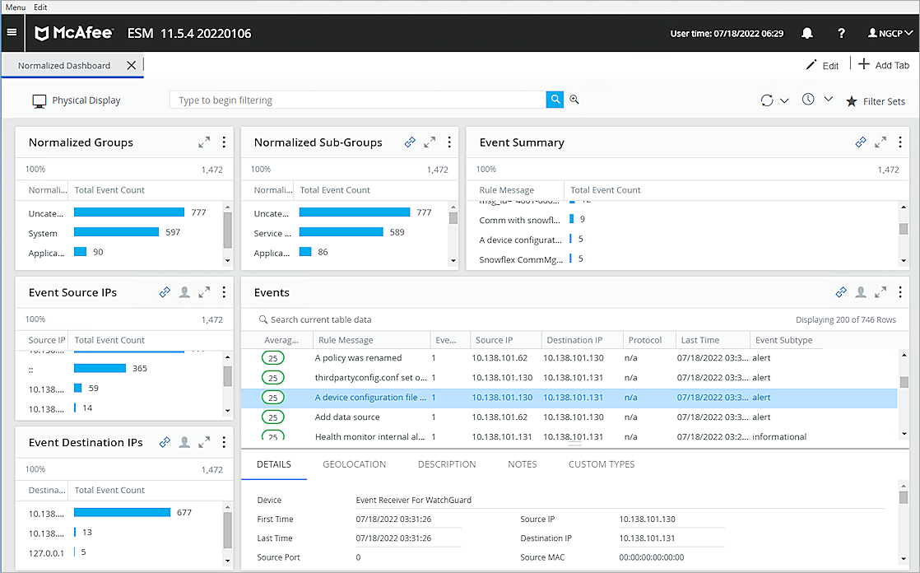Expand the refresh options dropdown arrow
Image resolution: width=920 pixels, height=573 pixels.
click(784, 100)
